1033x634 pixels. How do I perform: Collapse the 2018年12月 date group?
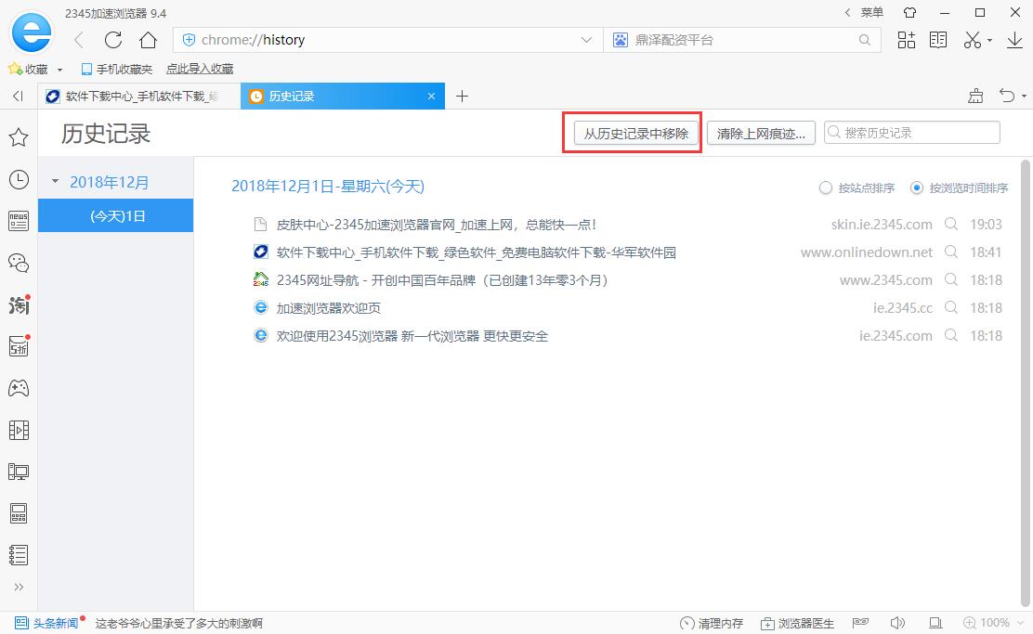(x=54, y=182)
